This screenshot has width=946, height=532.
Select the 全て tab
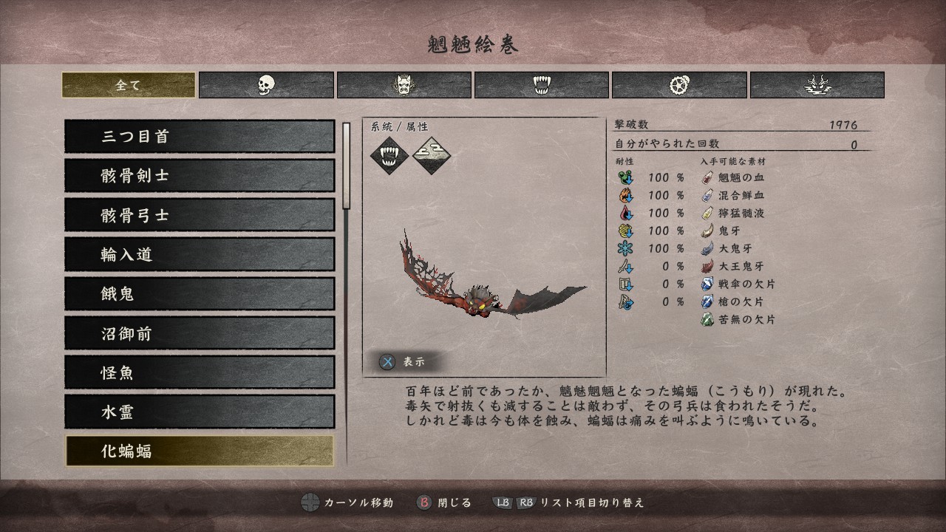pos(129,85)
